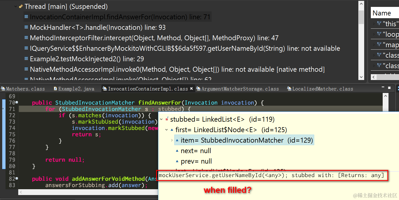Switch to the Matchers.class tab
Screen dimensions: 399x200
click(x=23, y=89)
